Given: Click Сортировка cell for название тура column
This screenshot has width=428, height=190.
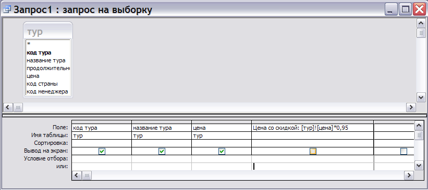Looking at the screenshot, I should pyautogui.click(x=162, y=143).
